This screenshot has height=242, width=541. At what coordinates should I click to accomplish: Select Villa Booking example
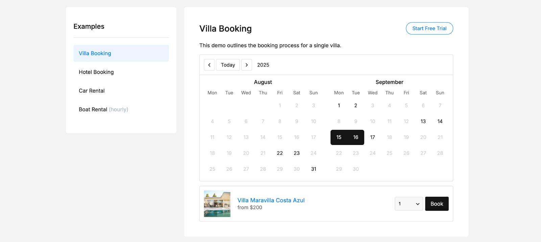(x=121, y=53)
